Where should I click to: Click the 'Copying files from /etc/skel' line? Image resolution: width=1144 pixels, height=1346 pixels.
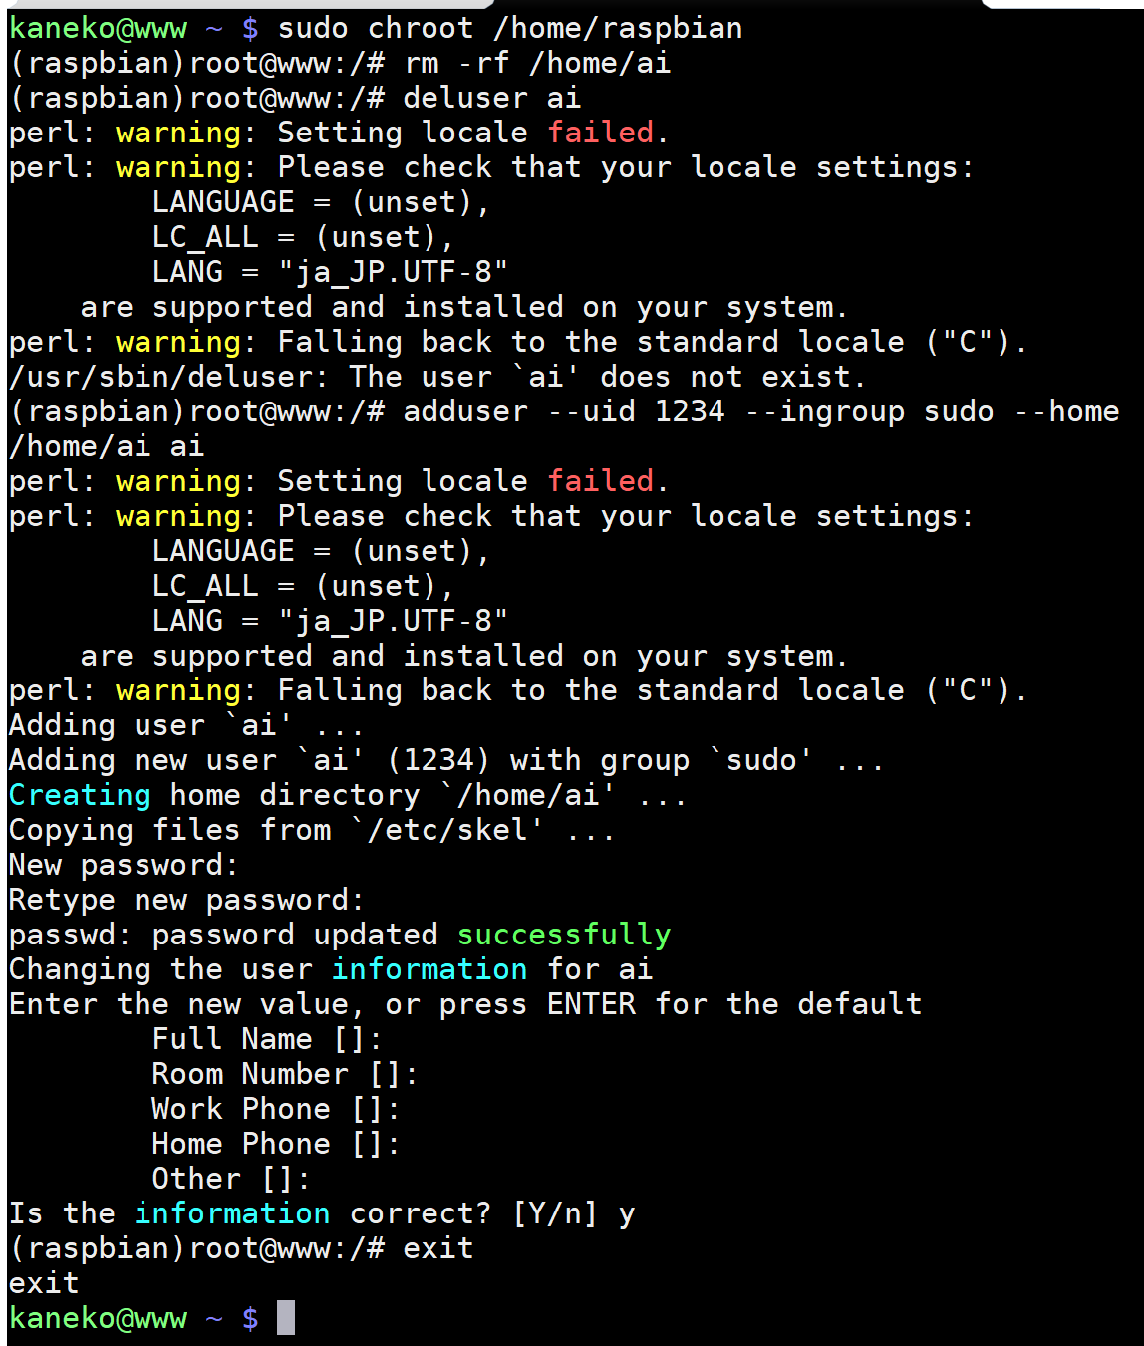point(312,830)
